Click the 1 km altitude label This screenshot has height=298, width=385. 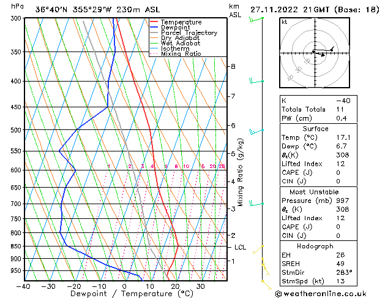(233, 261)
